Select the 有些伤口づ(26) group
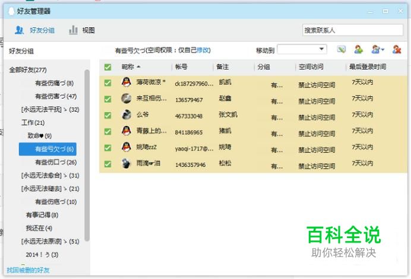Image resolution: width=411 pixels, height=279 pixels. (56, 163)
